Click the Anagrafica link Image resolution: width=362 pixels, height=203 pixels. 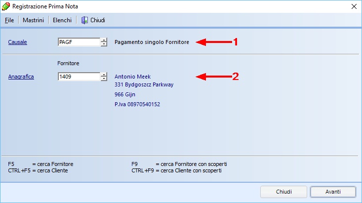click(21, 77)
